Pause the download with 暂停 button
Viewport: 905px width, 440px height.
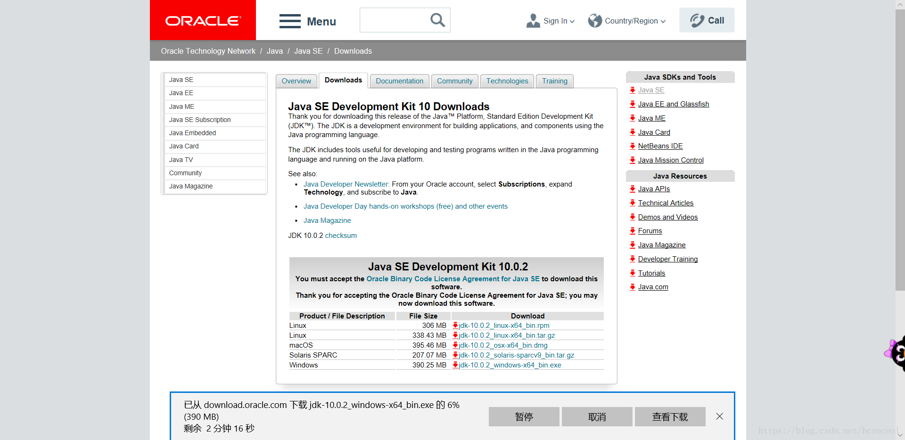coord(524,417)
